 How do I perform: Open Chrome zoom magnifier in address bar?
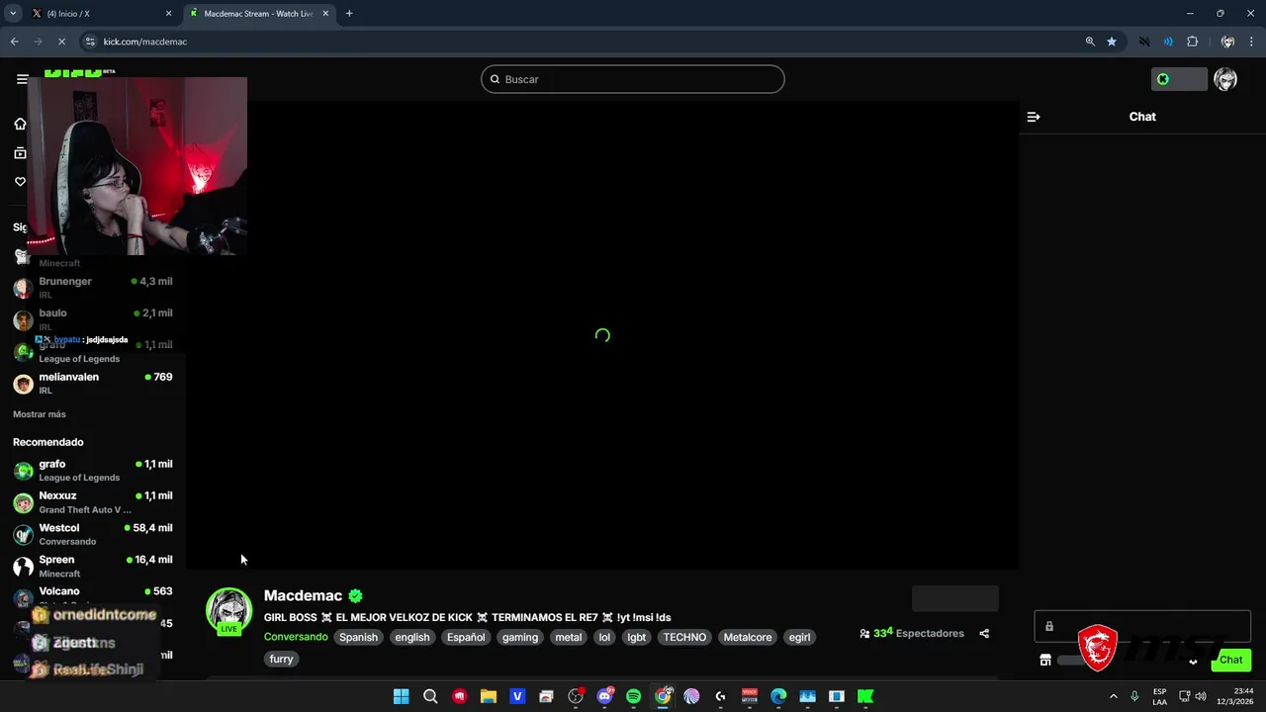(x=1090, y=42)
